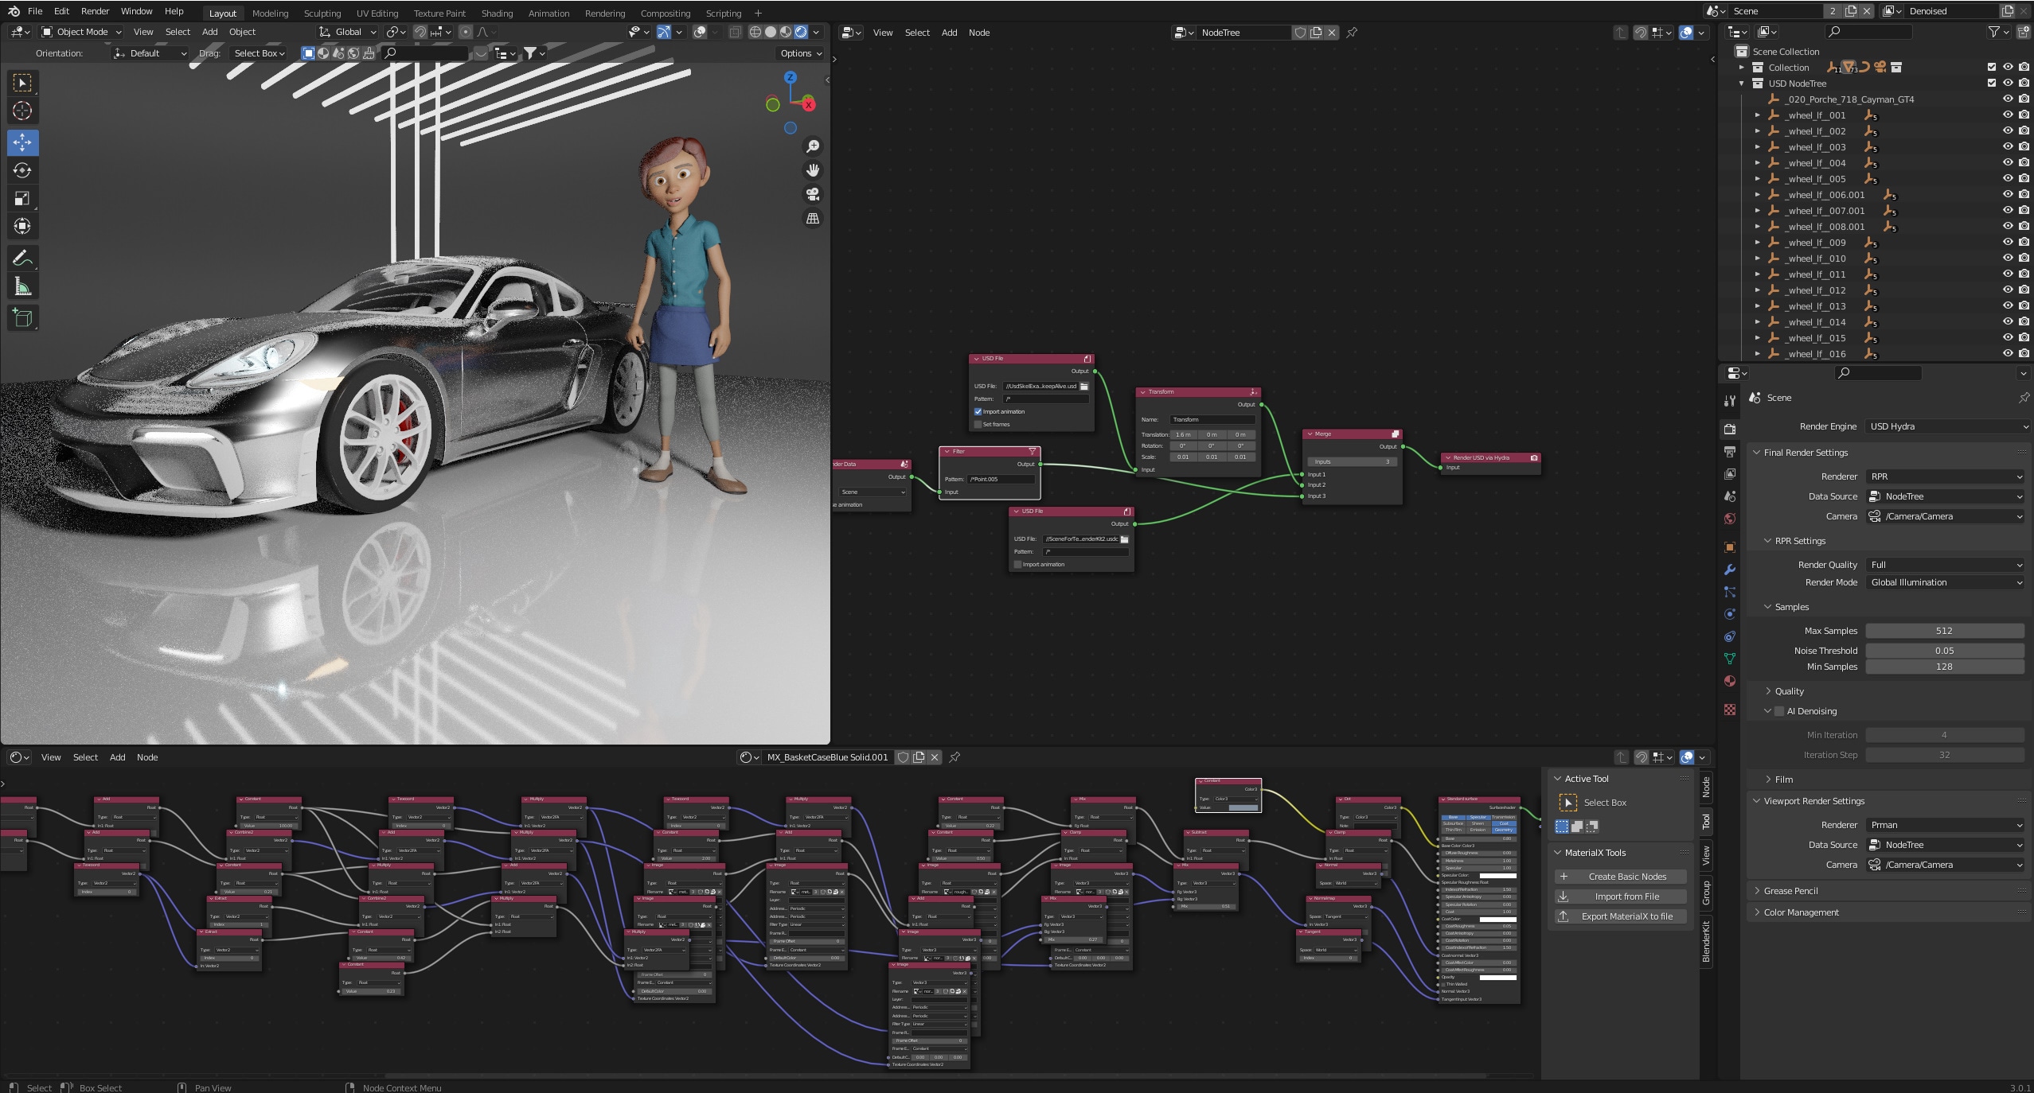Click Export MaterialX to file button
The image size is (2034, 1093).
click(x=1620, y=916)
